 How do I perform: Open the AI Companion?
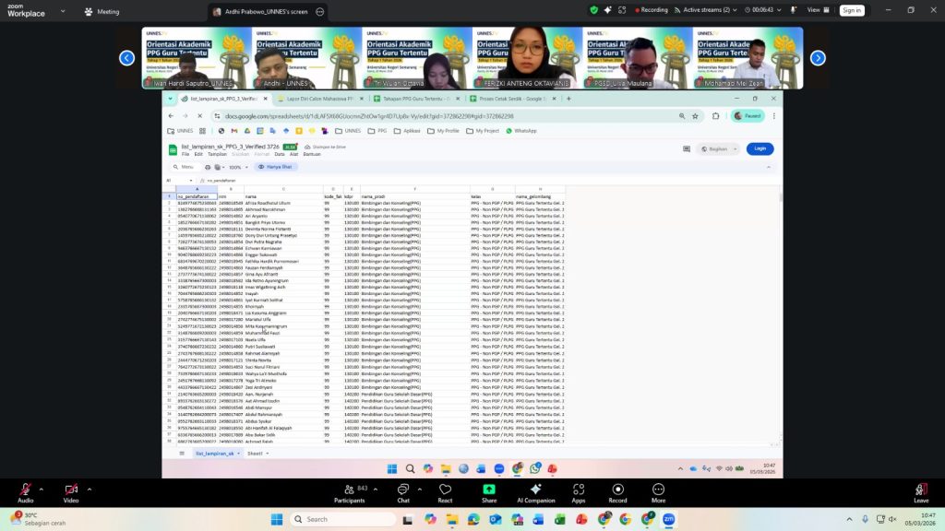click(x=535, y=490)
